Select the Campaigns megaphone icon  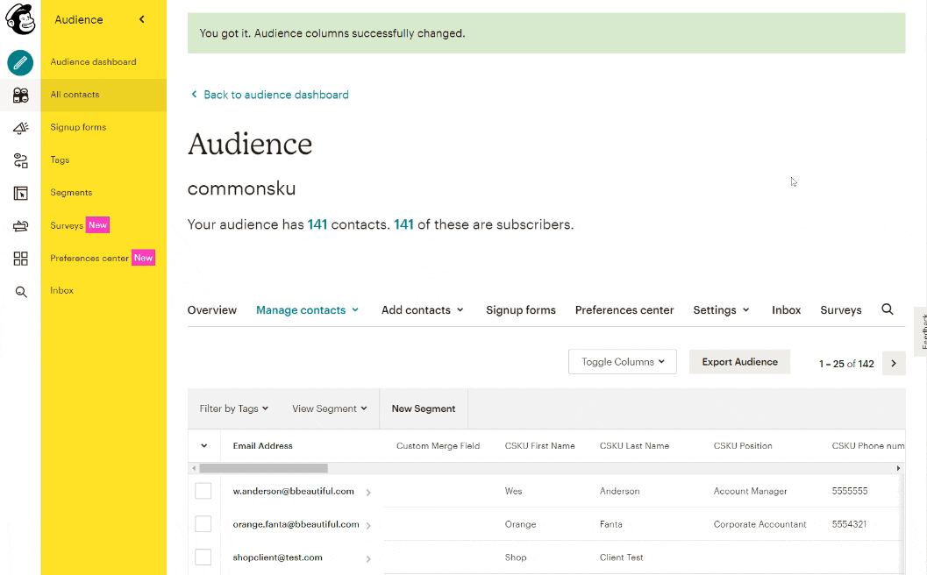(19, 127)
